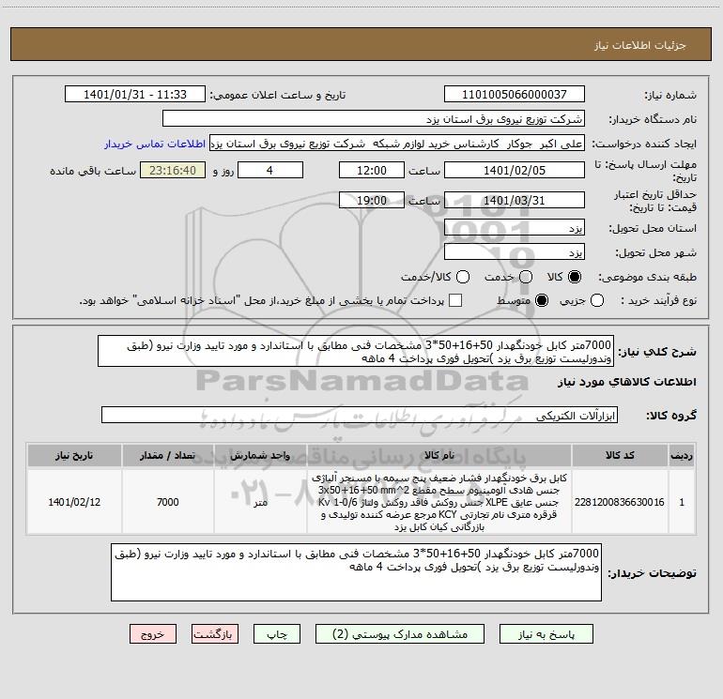The image size is (723, 699).
Task: Click the واحد شمارش column header
Action: [260, 455]
